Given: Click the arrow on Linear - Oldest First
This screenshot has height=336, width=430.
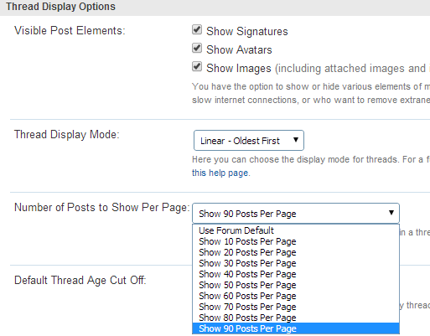Looking at the screenshot, I should (296, 140).
